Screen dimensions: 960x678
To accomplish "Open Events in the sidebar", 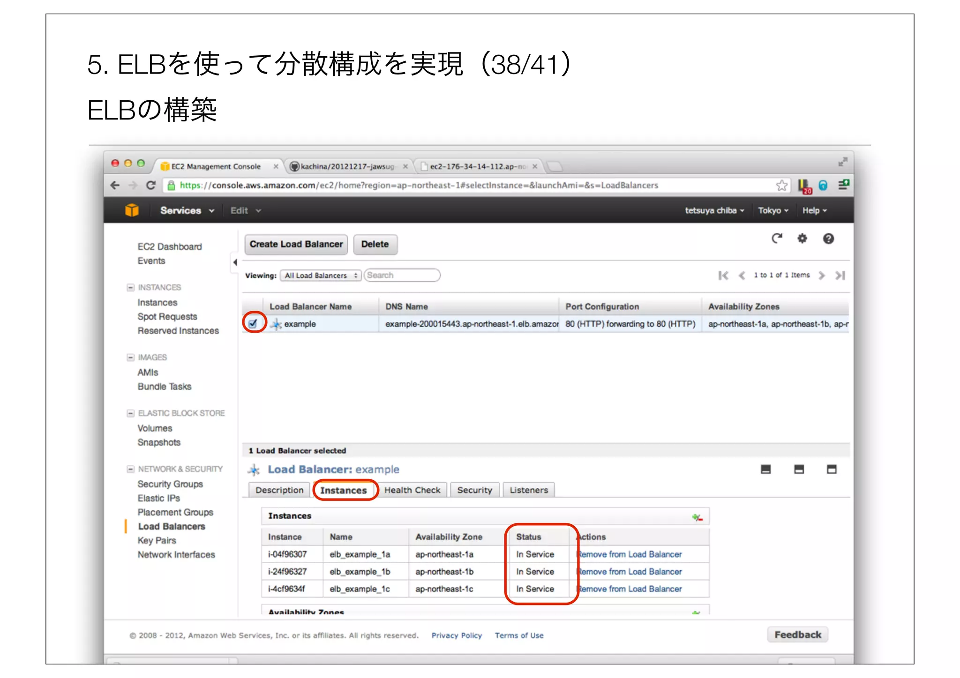I will [151, 261].
